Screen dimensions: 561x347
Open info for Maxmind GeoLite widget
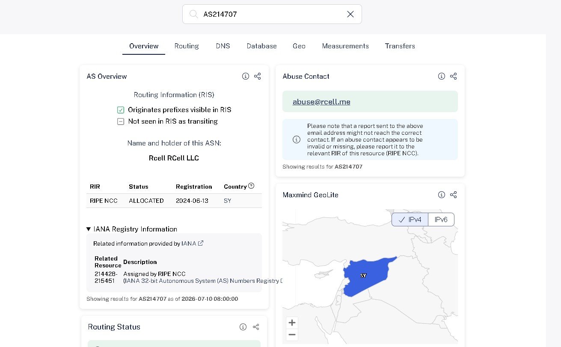(x=442, y=195)
